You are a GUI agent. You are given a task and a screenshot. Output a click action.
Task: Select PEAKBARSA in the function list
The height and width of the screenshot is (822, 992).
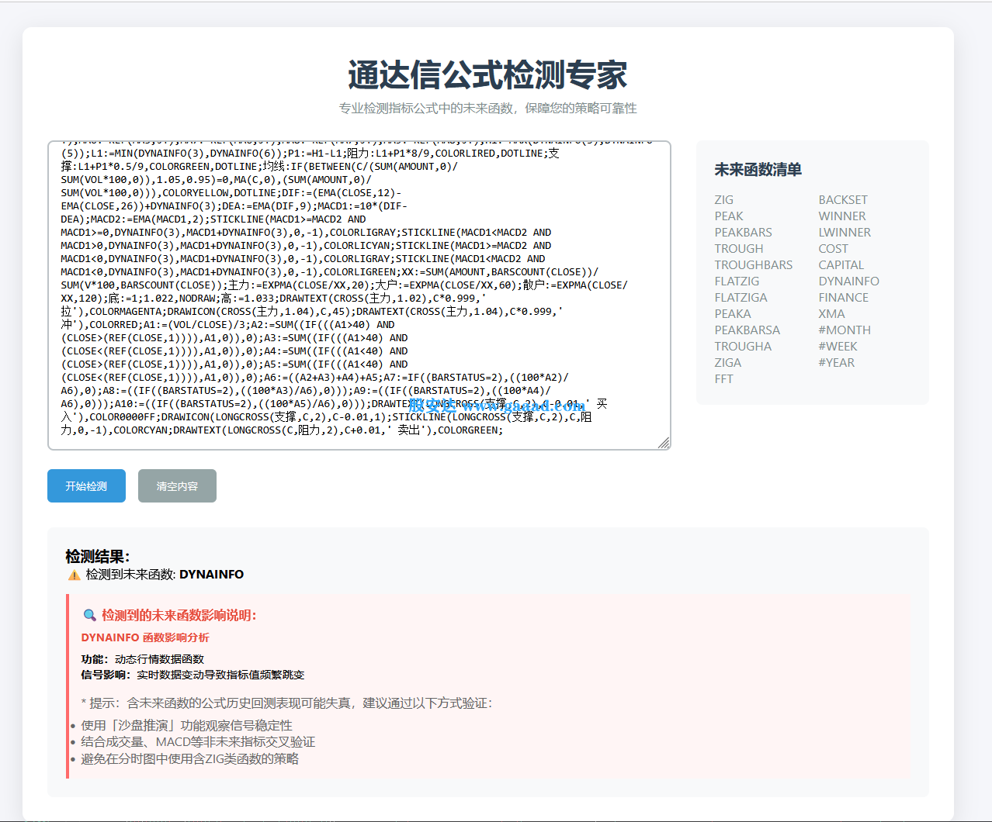click(x=747, y=330)
